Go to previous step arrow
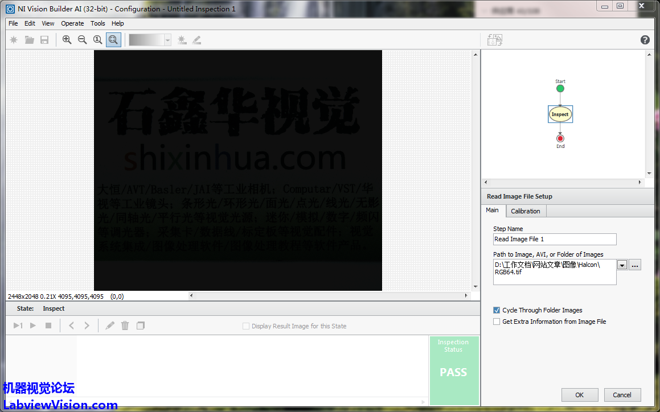 (71, 326)
